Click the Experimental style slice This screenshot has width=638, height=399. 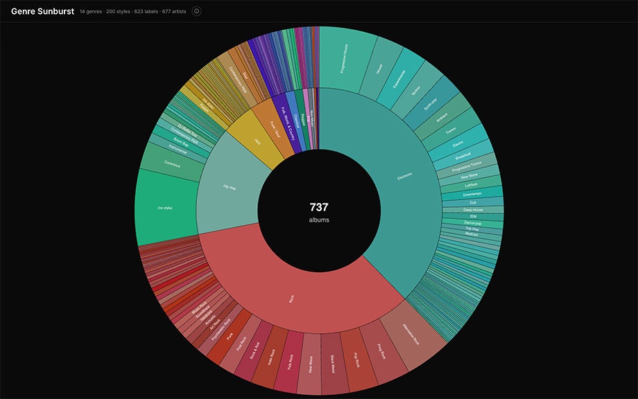(x=399, y=79)
